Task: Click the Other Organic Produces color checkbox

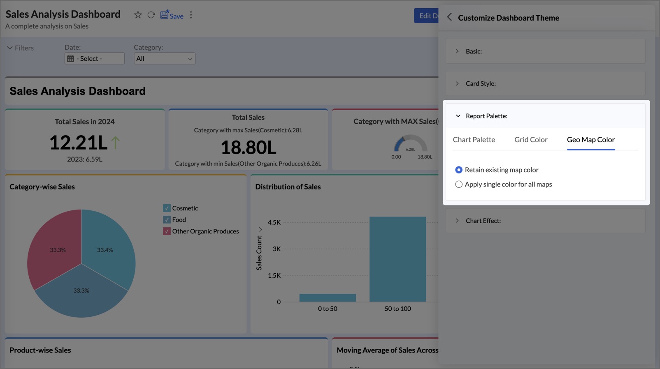Action: coord(167,231)
